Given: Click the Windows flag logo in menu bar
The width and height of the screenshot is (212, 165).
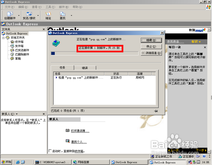Looking at the screenshot, I should 208,7.
